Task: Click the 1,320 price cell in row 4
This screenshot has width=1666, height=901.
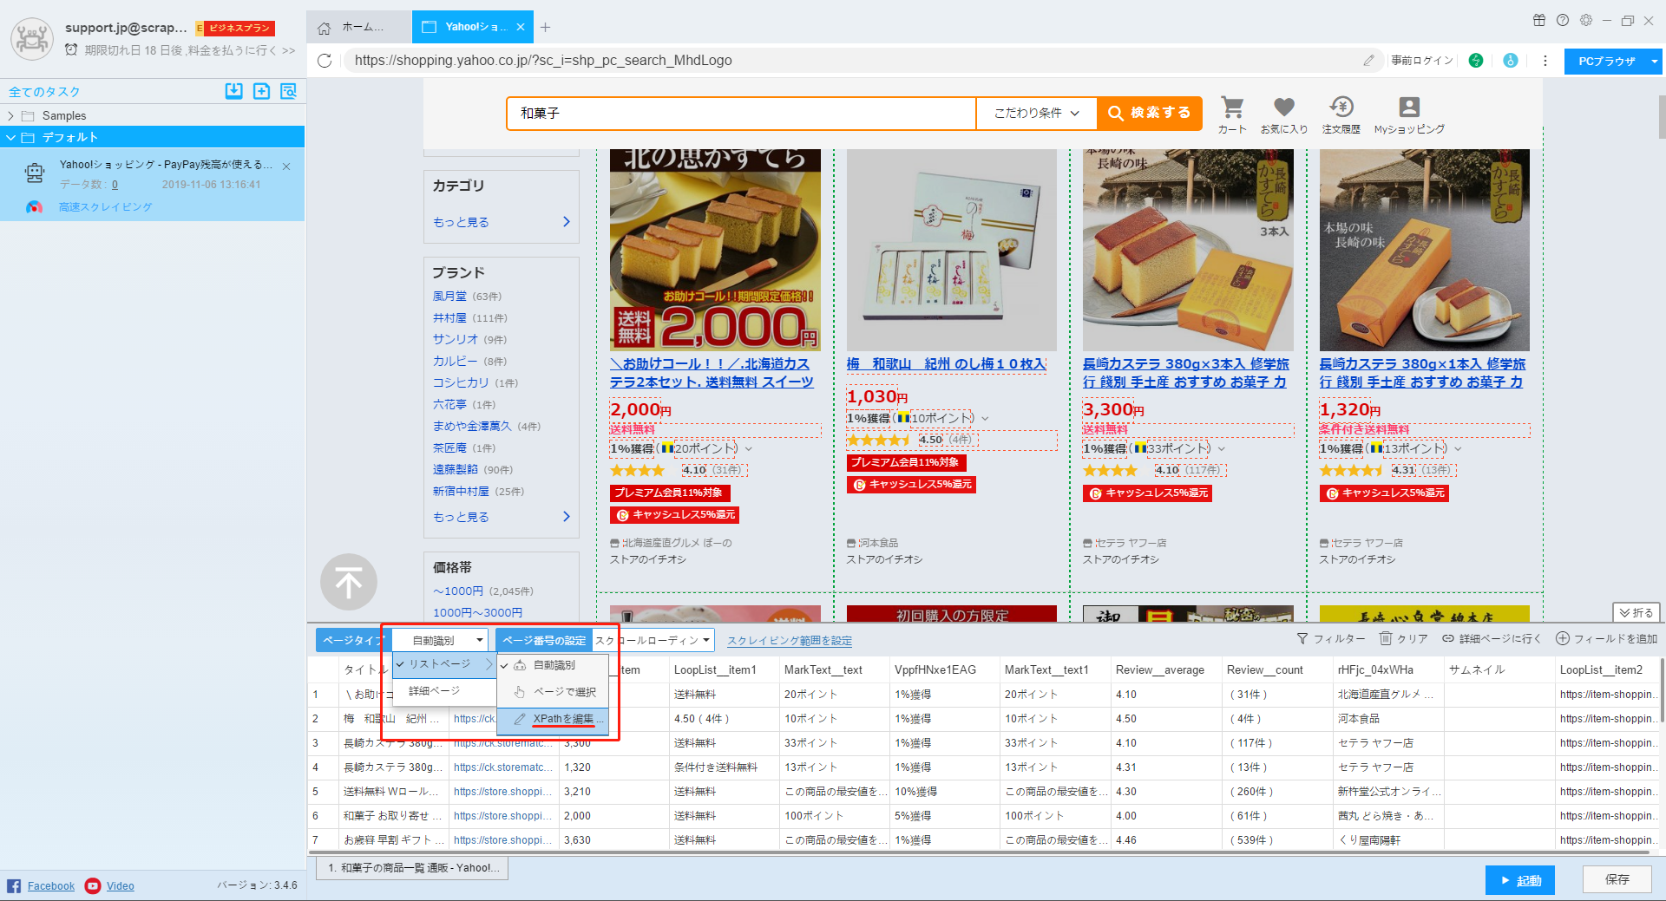Action: [613, 767]
